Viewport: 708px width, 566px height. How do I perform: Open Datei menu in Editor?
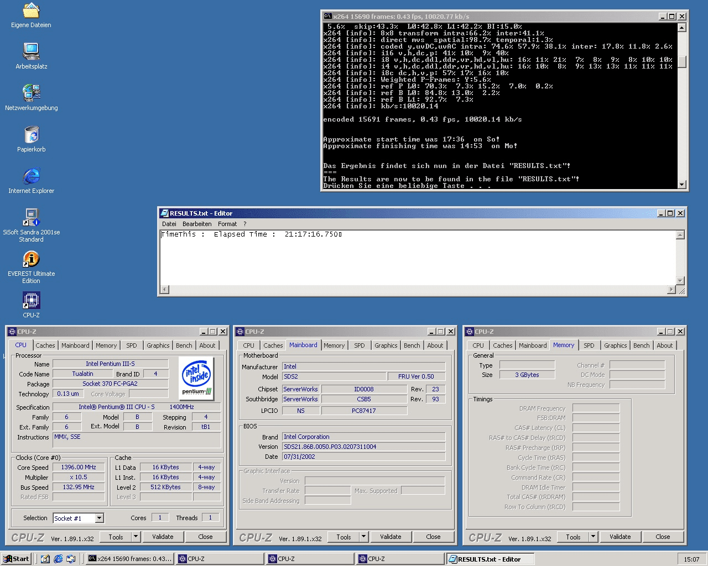coord(169,224)
